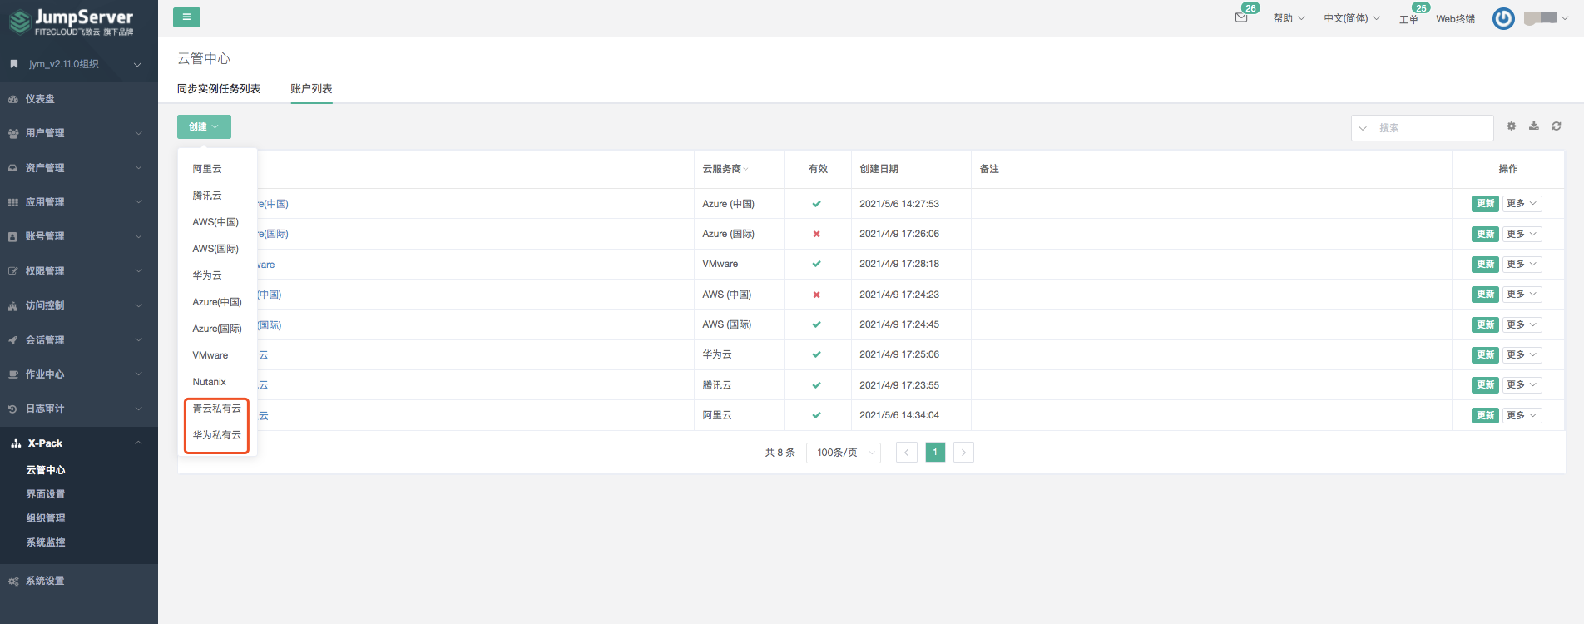The width and height of the screenshot is (1584, 624).
Task: Collapse the X-Pack menu section
Action: (x=79, y=443)
